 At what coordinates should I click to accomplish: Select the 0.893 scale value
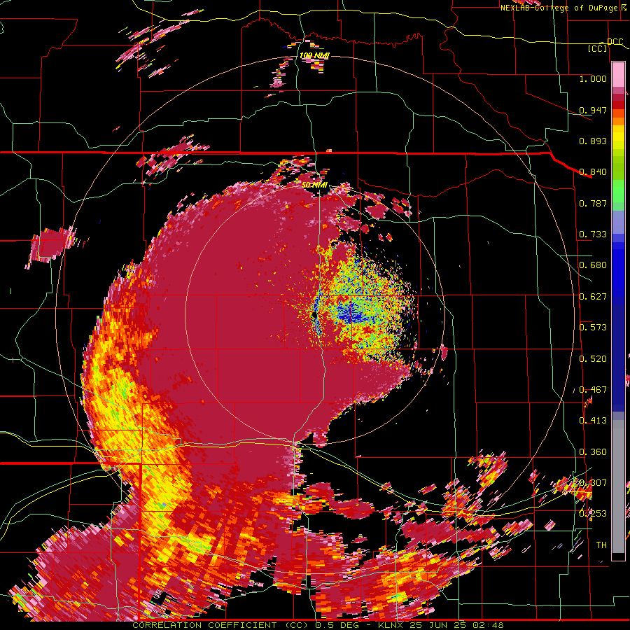tap(593, 141)
